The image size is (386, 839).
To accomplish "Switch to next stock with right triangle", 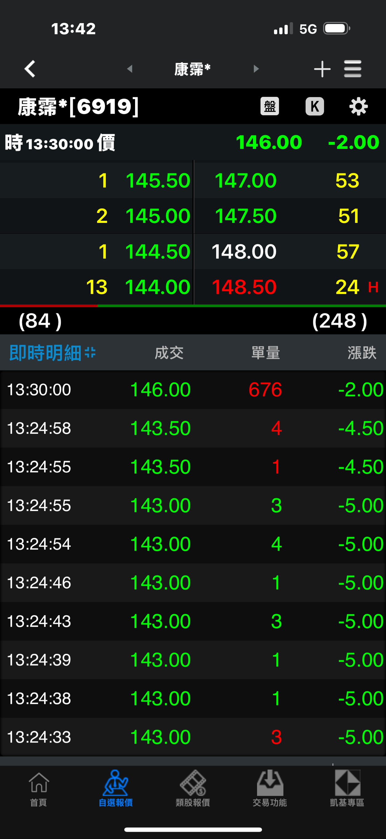I will tap(256, 69).
